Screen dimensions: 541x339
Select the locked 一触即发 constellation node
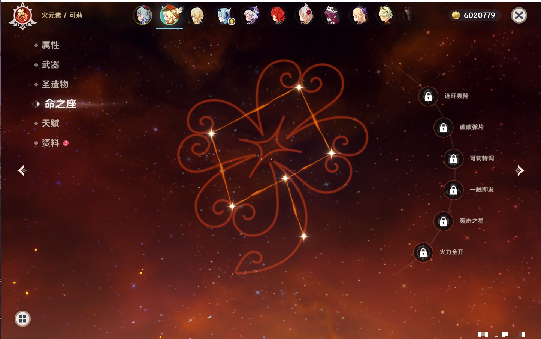(x=454, y=190)
